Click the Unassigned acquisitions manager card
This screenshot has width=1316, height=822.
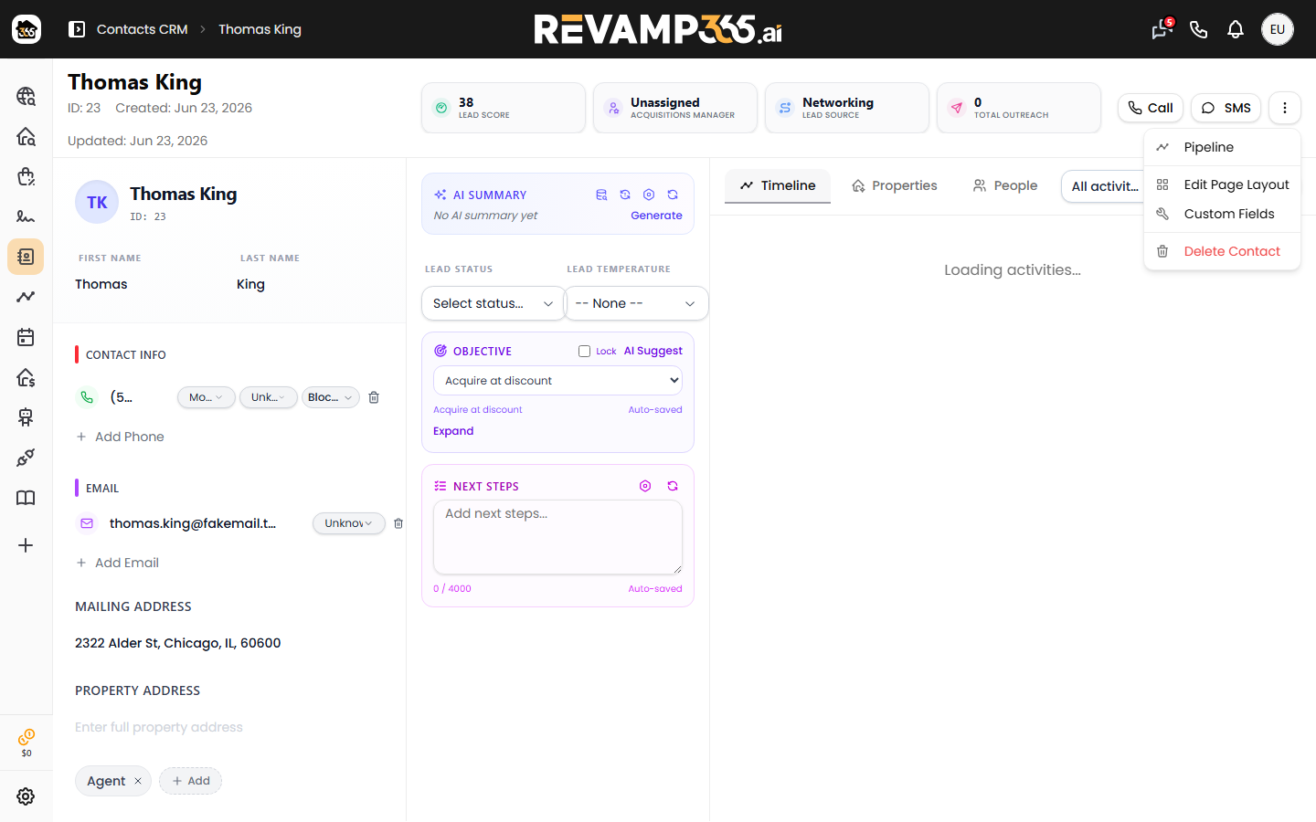click(x=675, y=108)
